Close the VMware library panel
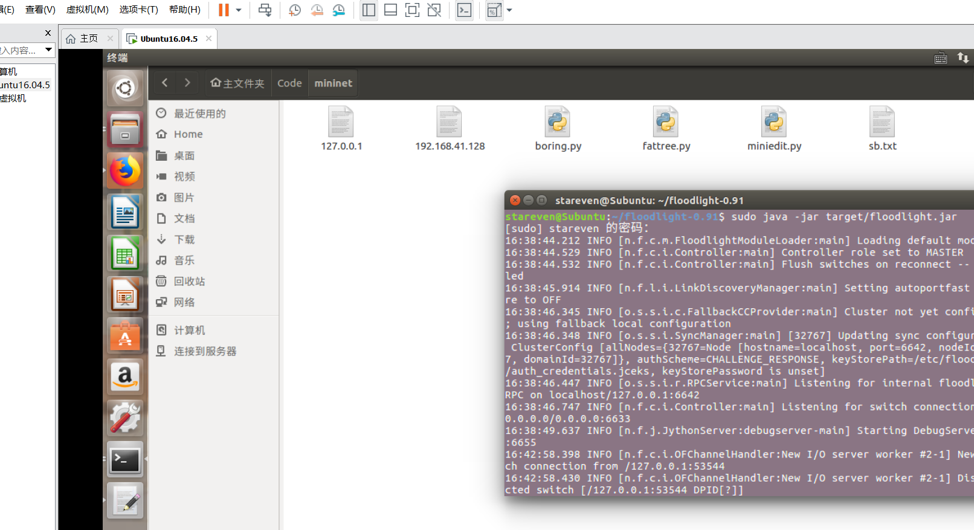Viewport: 974px width, 530px height. (48, 33)
